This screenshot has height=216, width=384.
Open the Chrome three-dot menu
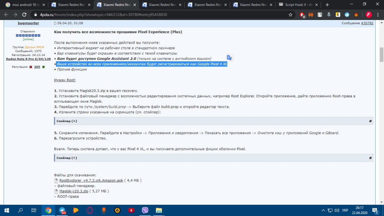click(378, 15)
